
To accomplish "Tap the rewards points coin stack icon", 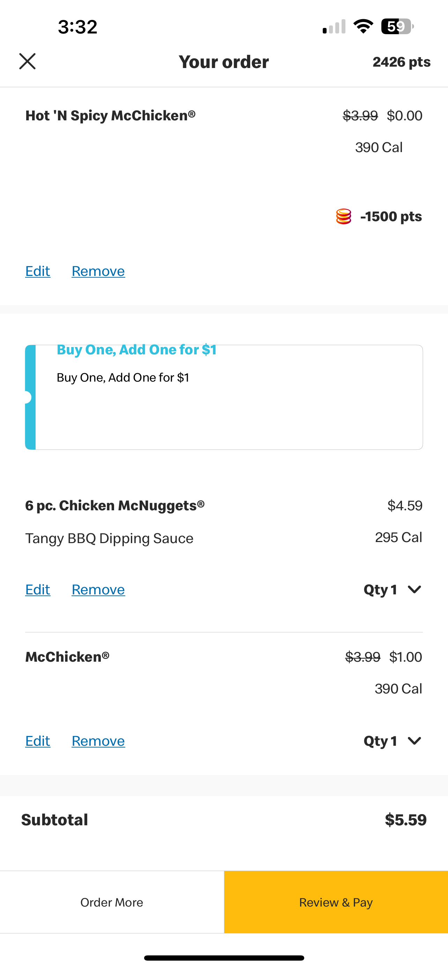I will (343, 217).
